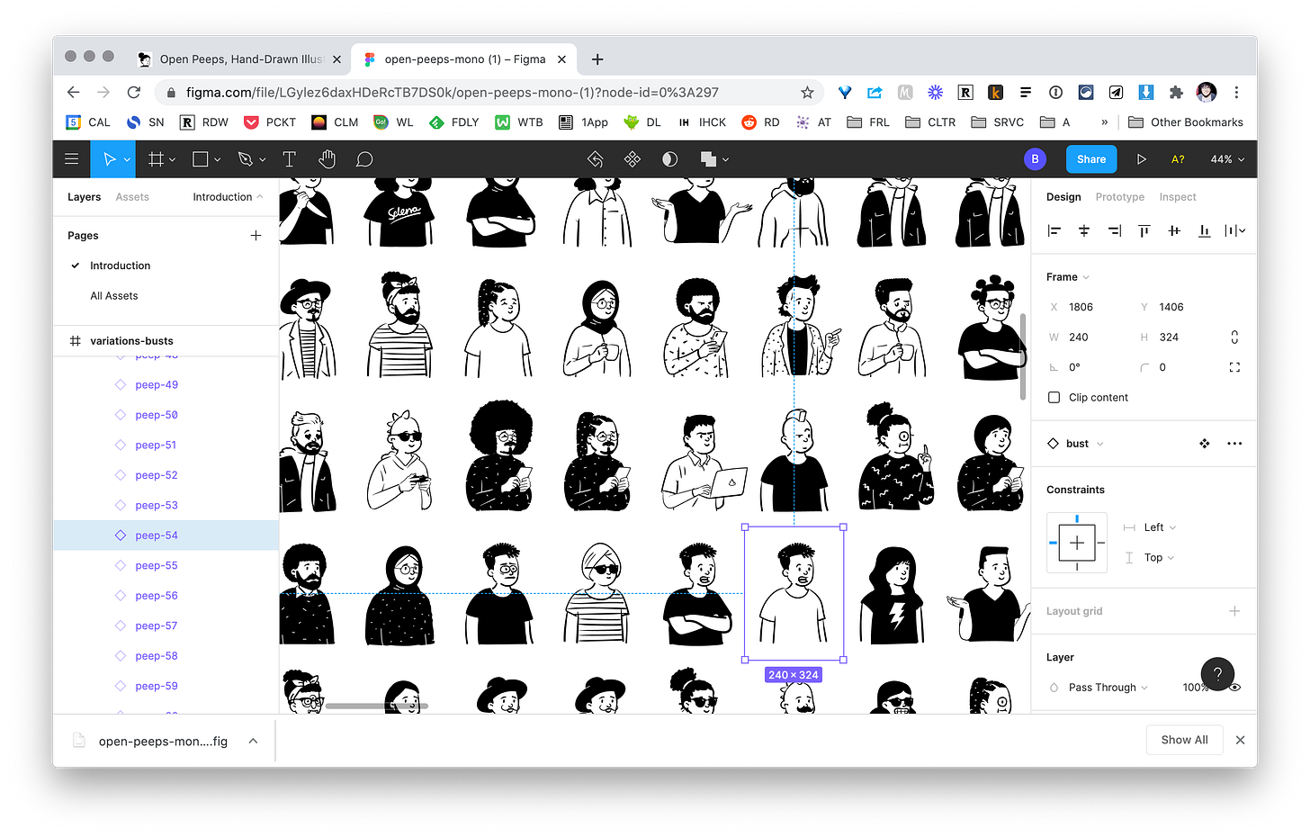Add a layout grid
This screenshot has width=1310, height=837.
[x=1234, y=611]
